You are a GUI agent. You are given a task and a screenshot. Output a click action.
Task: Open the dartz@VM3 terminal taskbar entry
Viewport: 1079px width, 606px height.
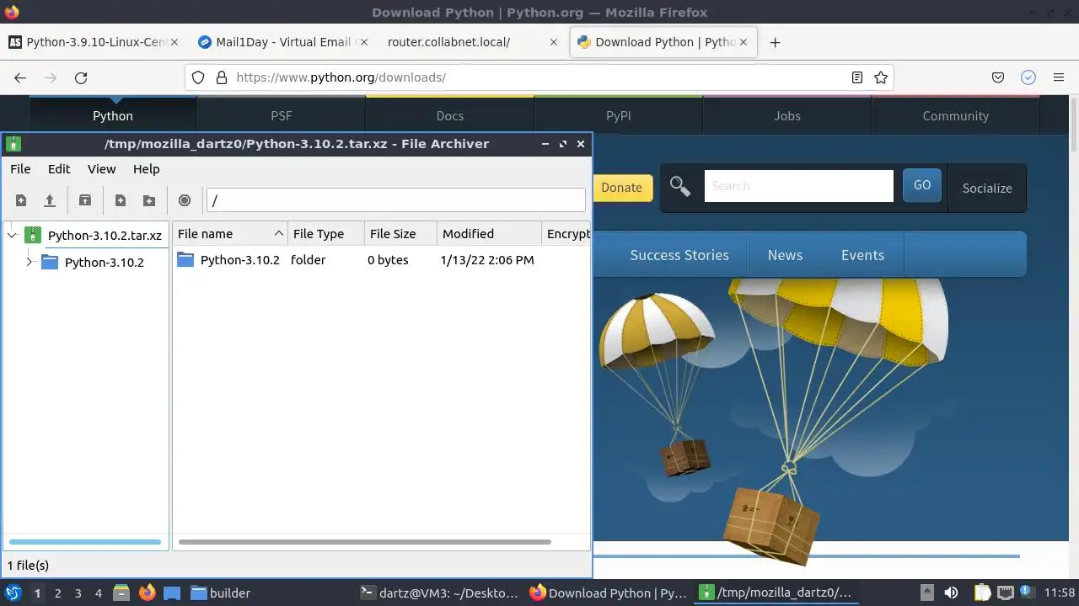[x=439, y=593]
